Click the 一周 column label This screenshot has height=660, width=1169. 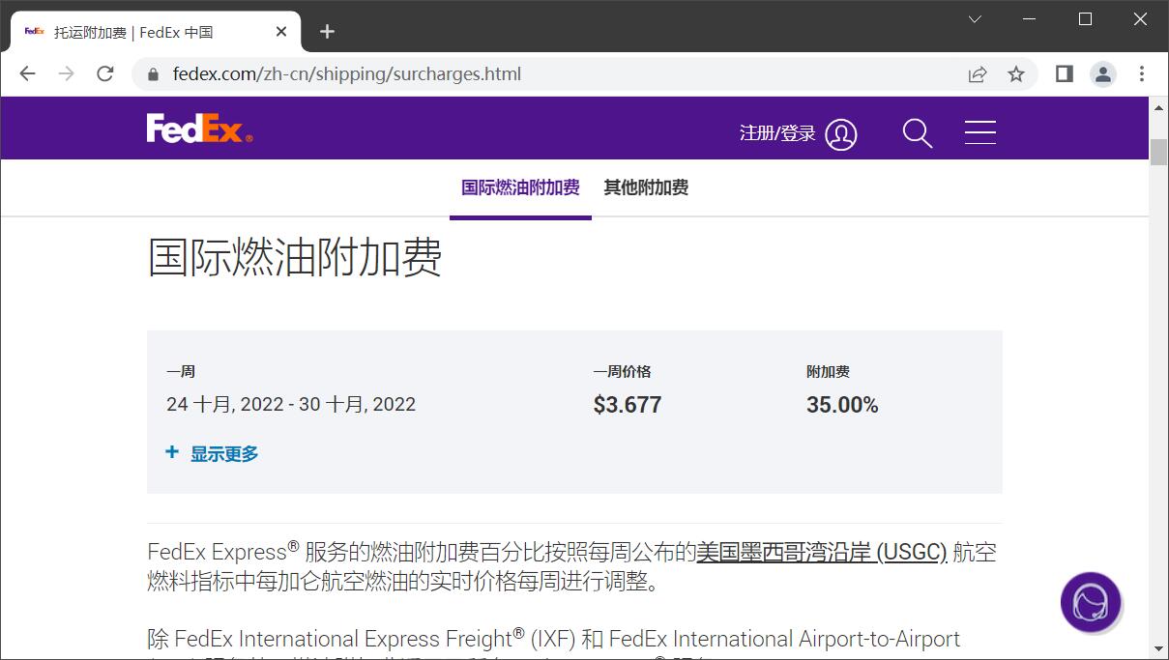[181, 372]
